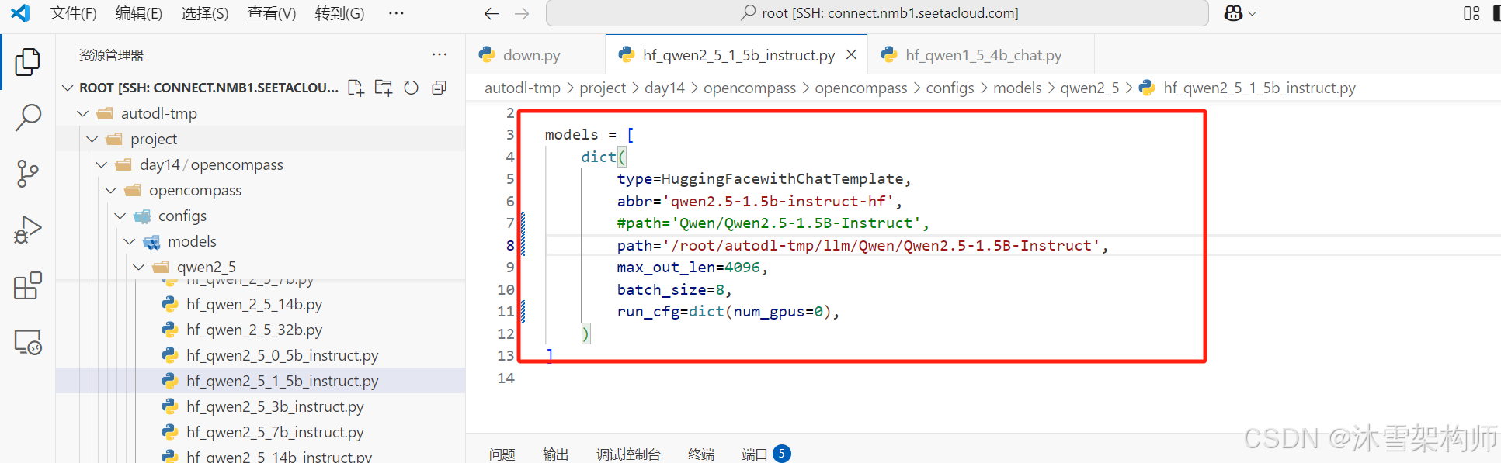Go back with the left arrow
The image size is (1501, 463).
click(491, 13)
